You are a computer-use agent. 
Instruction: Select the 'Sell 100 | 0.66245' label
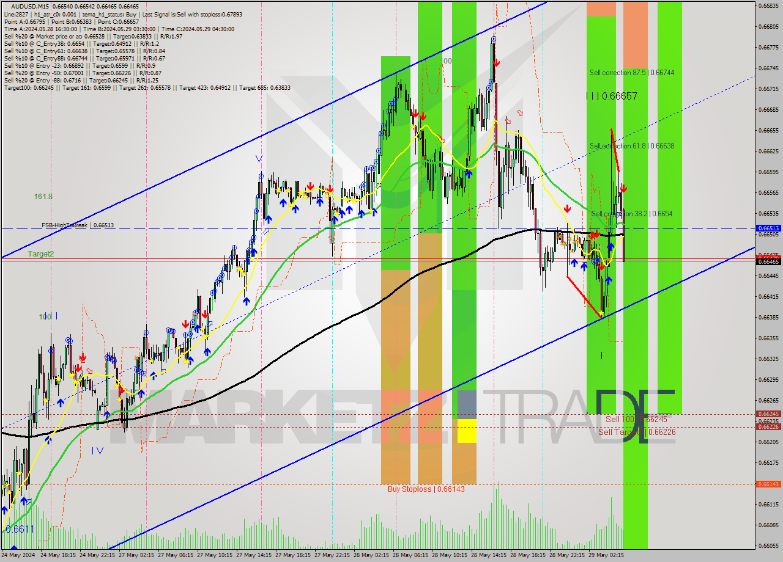point(636,420)
